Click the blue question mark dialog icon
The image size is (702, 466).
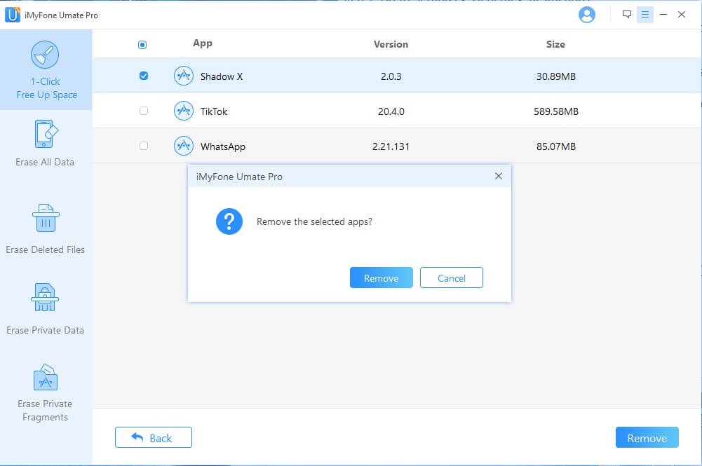(x=229, y=221)
